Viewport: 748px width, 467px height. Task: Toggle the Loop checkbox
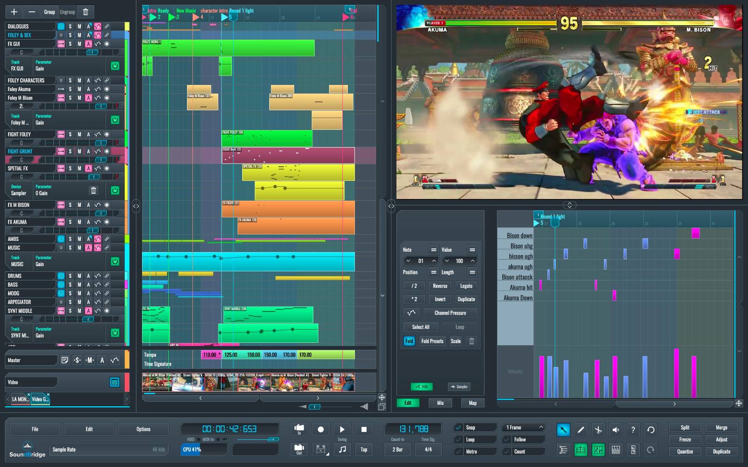[458, 439]
